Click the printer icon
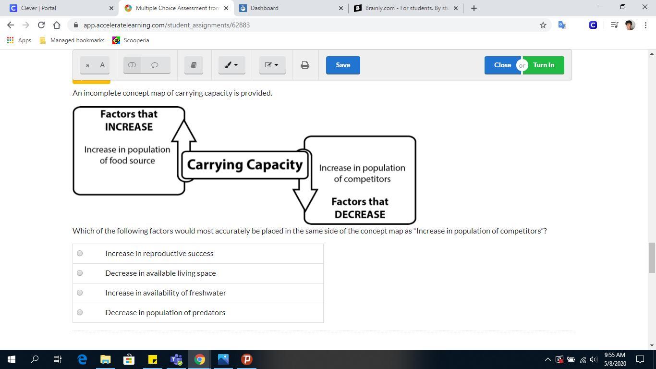The image size is (656, 369). [x=305, y=65]
